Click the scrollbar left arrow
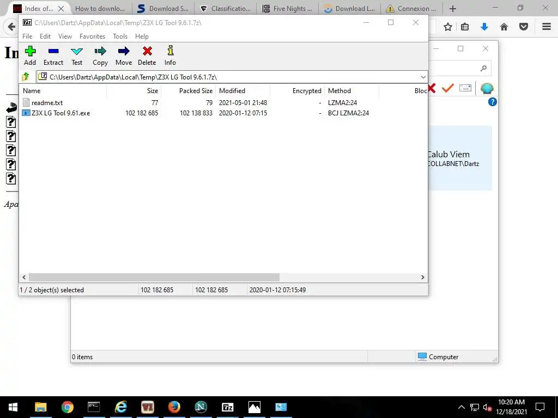The image size is (558, 418). click(24, 277)
